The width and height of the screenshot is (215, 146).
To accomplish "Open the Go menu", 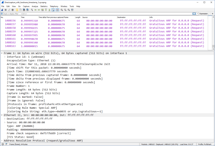I will tap(19, 6).
